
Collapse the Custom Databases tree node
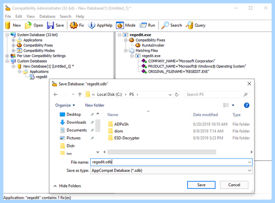tap(7, 61)
